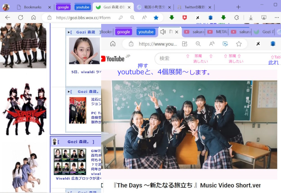Open the puzzle-piece Extensions icon
281x193 pixels.
pos(237,17)
